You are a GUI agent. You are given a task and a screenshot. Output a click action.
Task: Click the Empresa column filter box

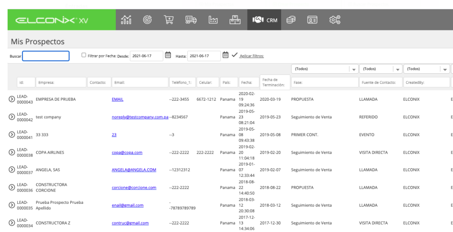coord(61,83)
